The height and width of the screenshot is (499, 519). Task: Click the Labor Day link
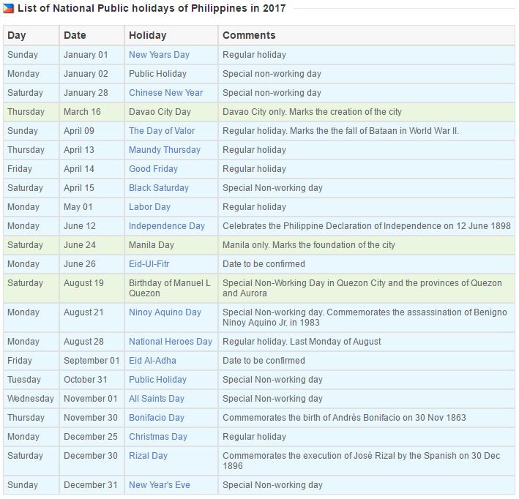tap(149, 207)
